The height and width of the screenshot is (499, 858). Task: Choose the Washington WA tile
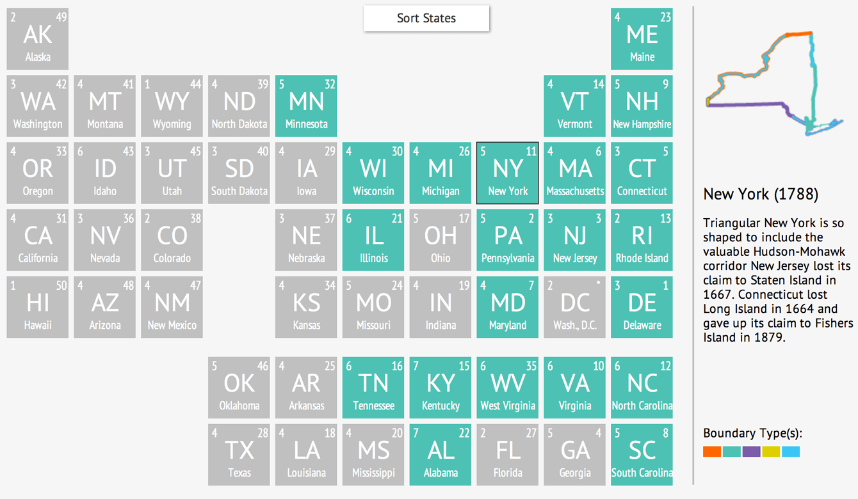pos(38,106)
